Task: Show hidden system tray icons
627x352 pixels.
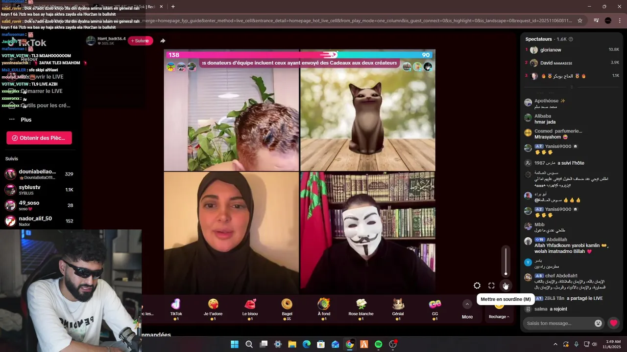Action: click(x=555, y=344)
